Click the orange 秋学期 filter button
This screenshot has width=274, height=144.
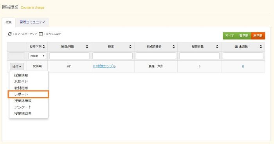[x=258, y=36]
